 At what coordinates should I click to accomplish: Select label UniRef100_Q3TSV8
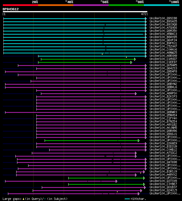click(x=163, y=181)
